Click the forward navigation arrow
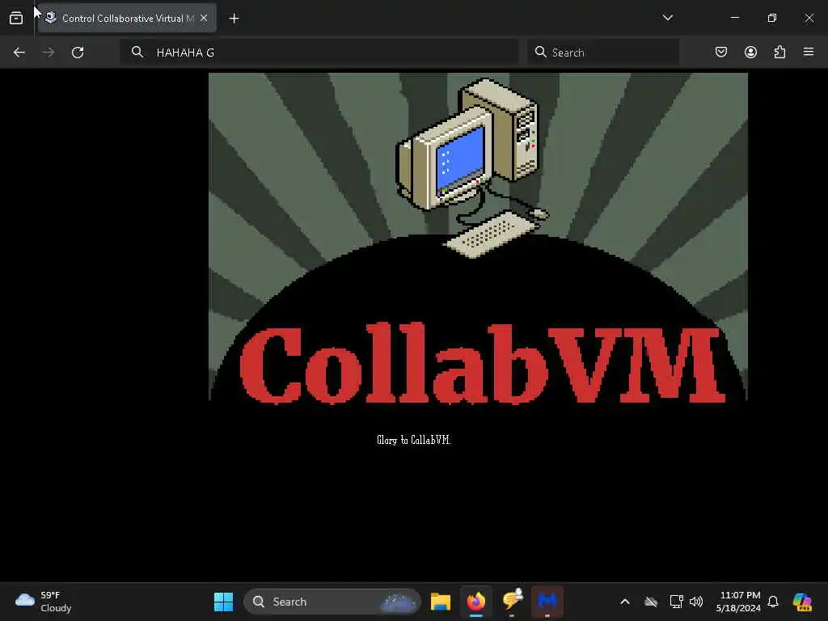Viewport: 828px width, 621px height. [x=48, y=53]
